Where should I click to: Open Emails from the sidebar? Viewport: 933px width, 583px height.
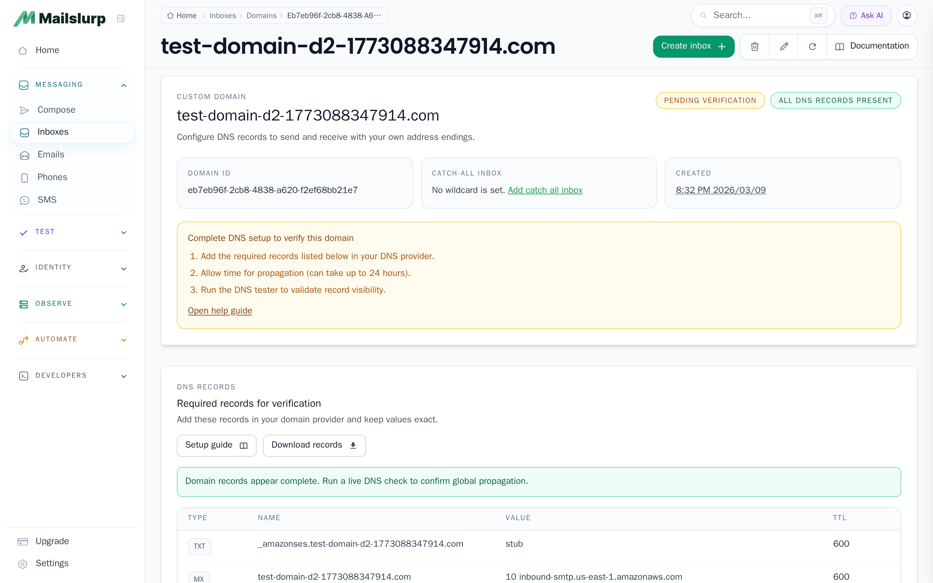pos(51,154)
